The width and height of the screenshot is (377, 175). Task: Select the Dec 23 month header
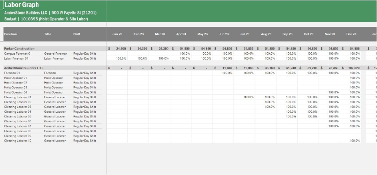pyautogui.click(x=351, y=34)
